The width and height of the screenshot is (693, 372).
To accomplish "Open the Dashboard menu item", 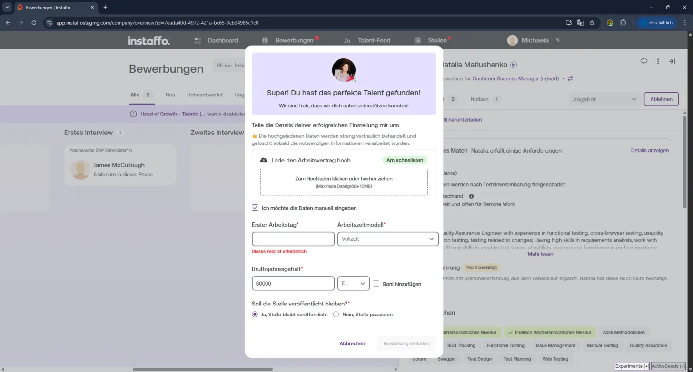I will pos(216,40).
